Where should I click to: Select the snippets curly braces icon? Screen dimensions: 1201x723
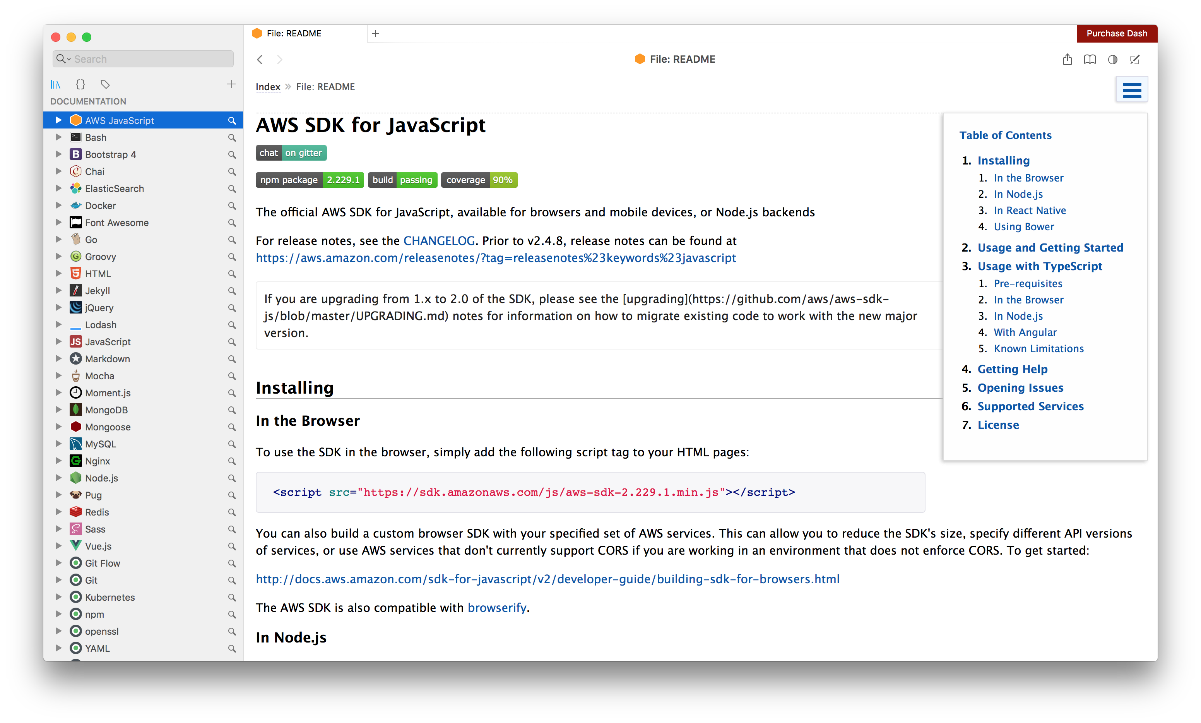(x=80, y=84)
